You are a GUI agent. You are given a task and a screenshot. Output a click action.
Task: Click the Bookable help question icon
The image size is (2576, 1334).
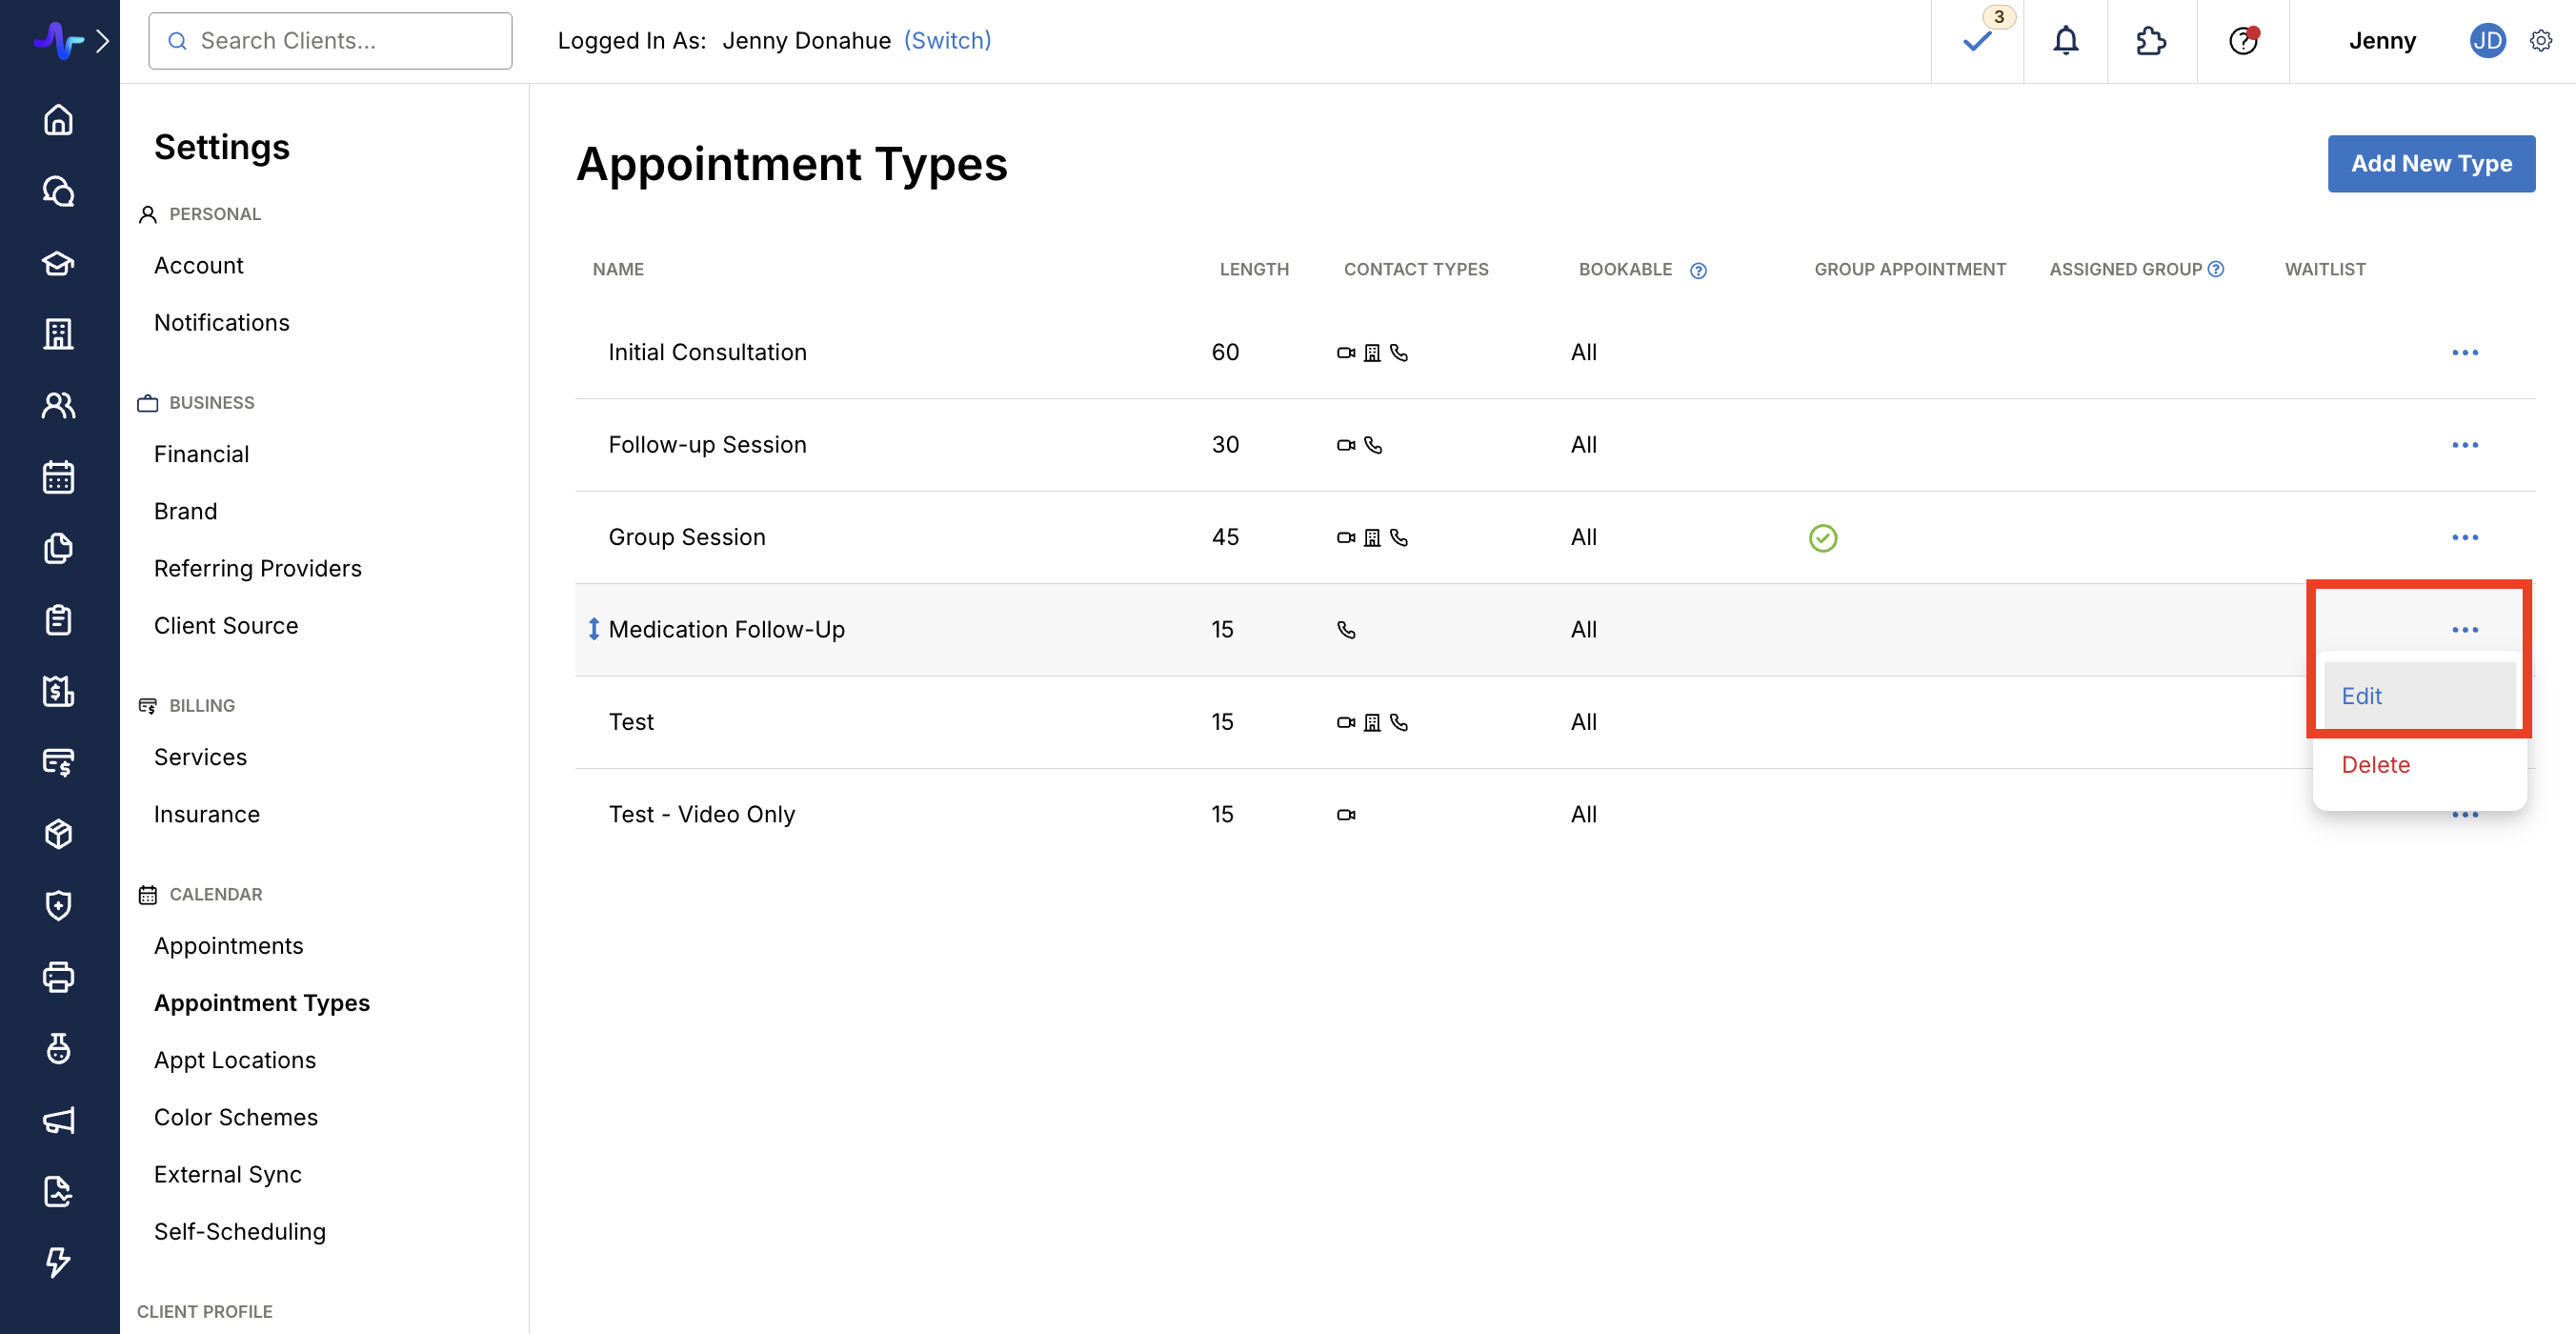coord(1698,270)
